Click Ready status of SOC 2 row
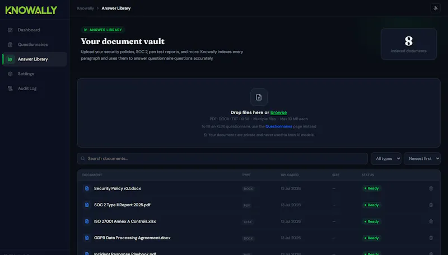The width and height of the screenshot is (448, 255). coord(371,205)
